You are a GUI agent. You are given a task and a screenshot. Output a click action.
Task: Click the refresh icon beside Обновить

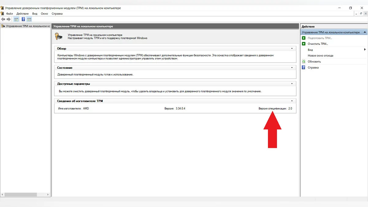click(304, 62)
